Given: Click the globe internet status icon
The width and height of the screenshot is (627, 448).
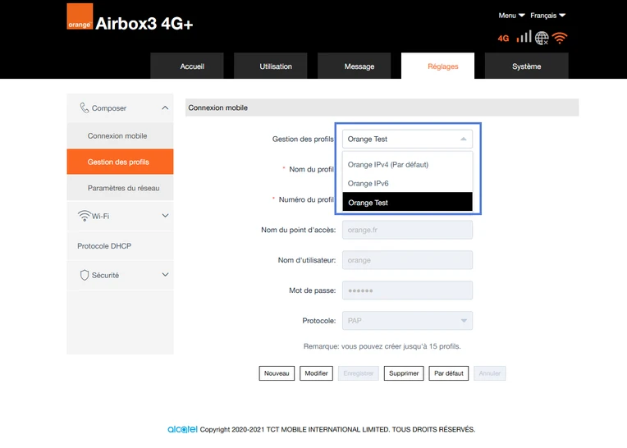Looking at the screenshot, I should pos(542,38).
